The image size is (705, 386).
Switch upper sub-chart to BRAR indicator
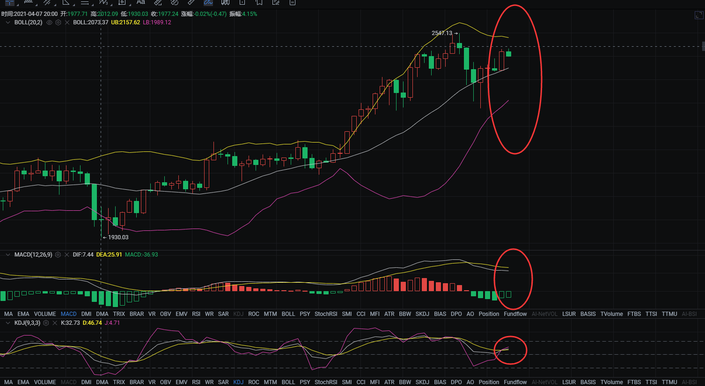pos(137,314)
